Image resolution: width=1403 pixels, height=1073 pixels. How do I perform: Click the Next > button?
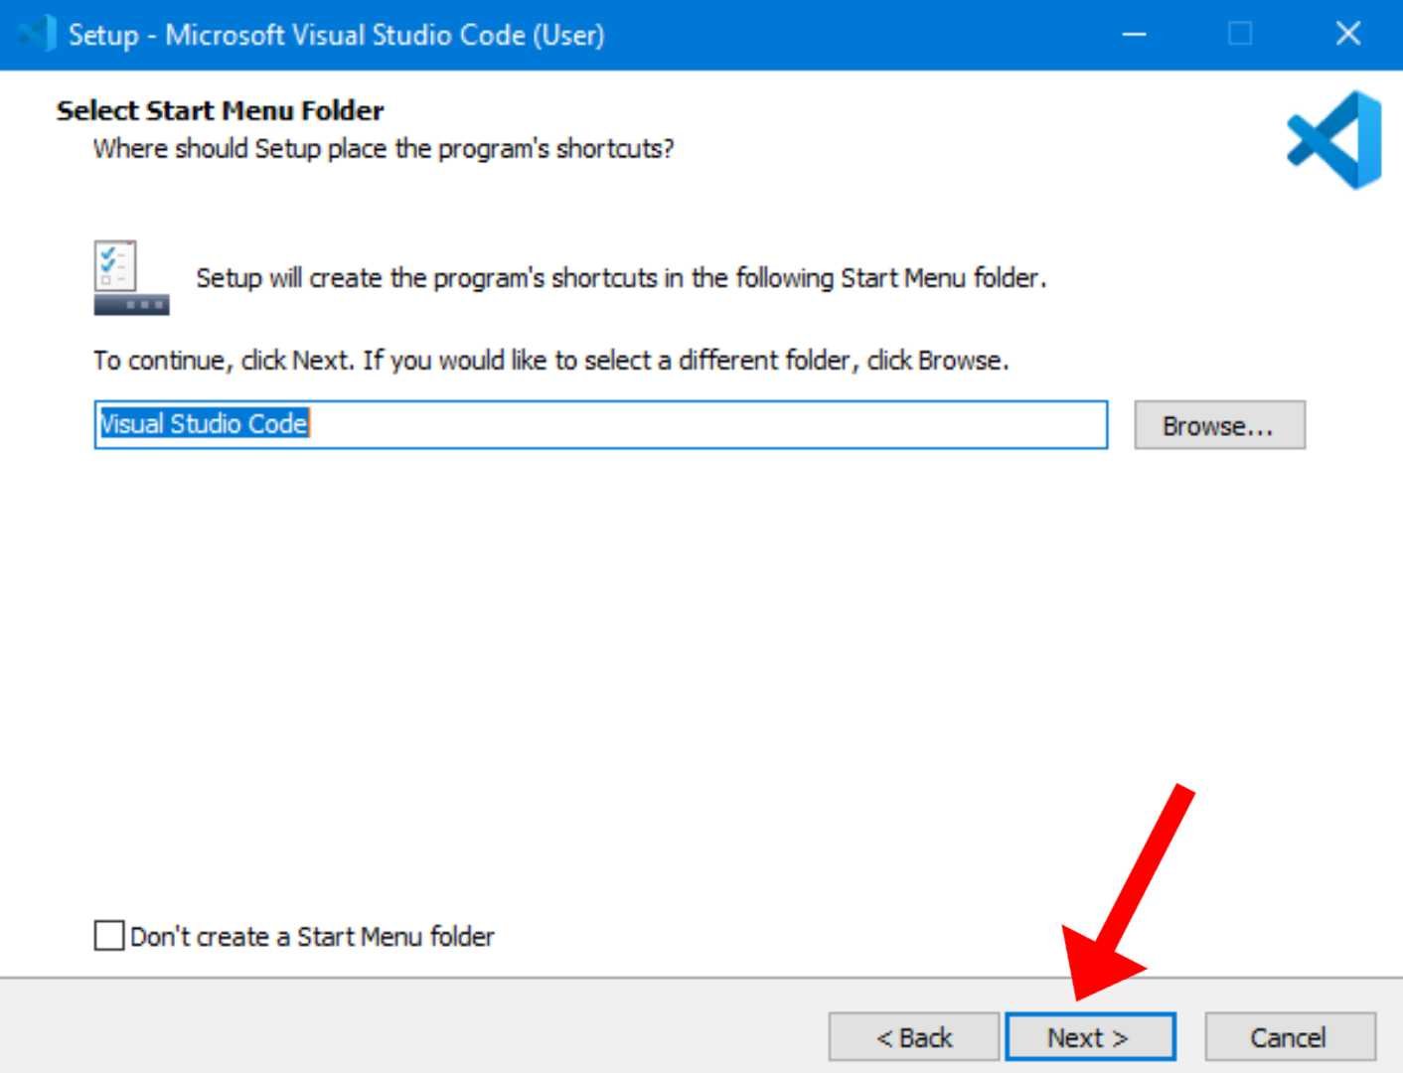(1090, 1037)
